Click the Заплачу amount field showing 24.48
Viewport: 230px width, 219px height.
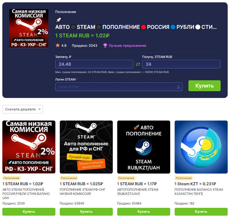(x=94, y=64)
